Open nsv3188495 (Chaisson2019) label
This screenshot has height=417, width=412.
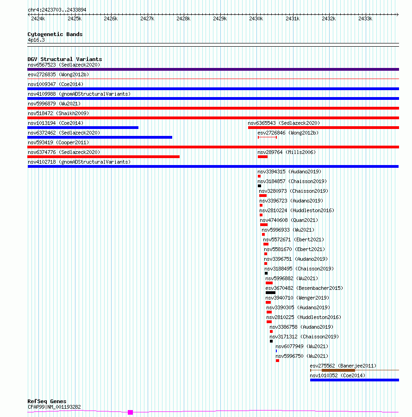click(x=299, y=269)
